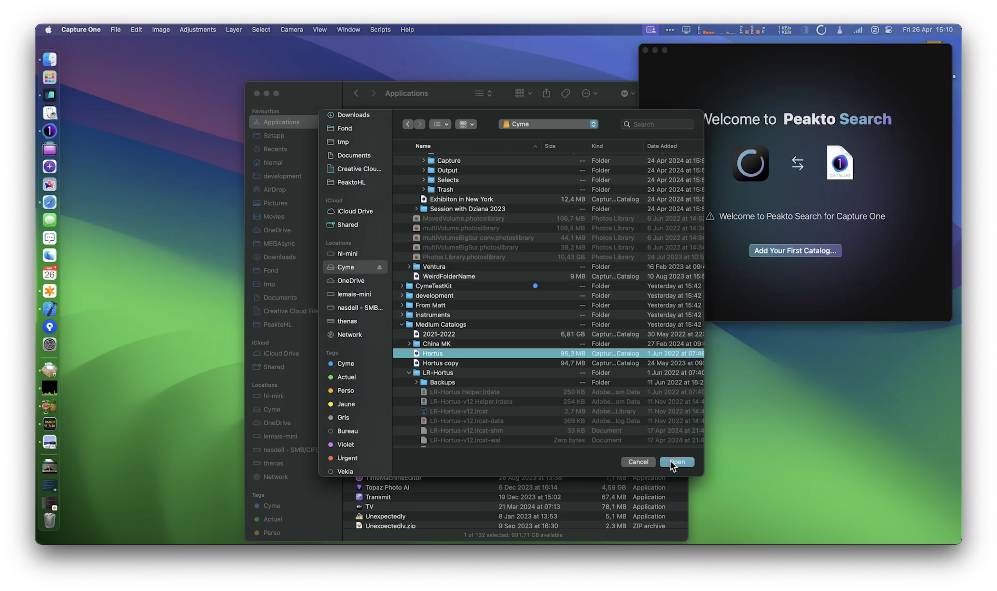This screenshot has height=591, width=997.
Task: Go back in the file dialog
Action: [x=407, y=124]
